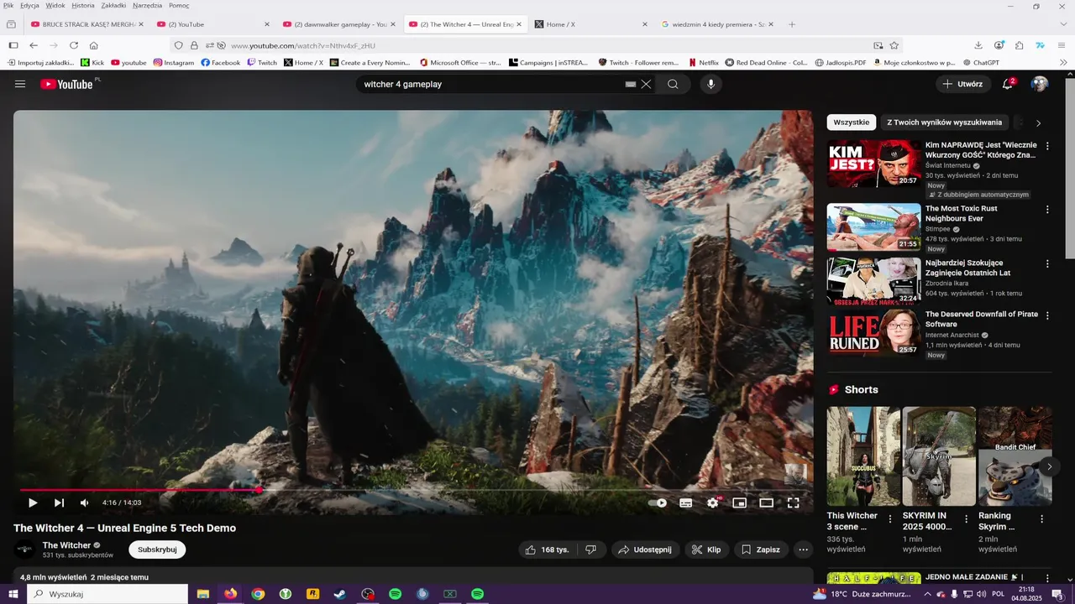Screen dimensions: 1075x604
Task: Open Kim JEST video thumbnail
Action: pyautogui.click(x=873, y=164)
